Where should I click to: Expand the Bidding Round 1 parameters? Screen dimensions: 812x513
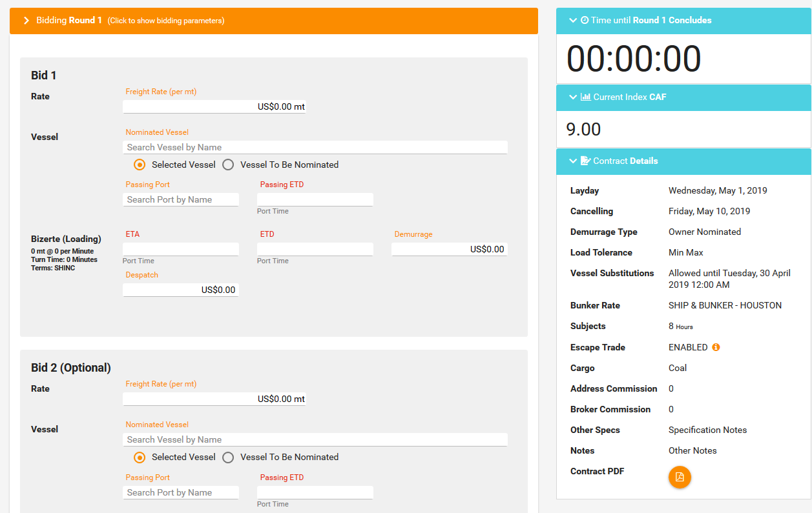pyautogui.click(x=26, y=21)
